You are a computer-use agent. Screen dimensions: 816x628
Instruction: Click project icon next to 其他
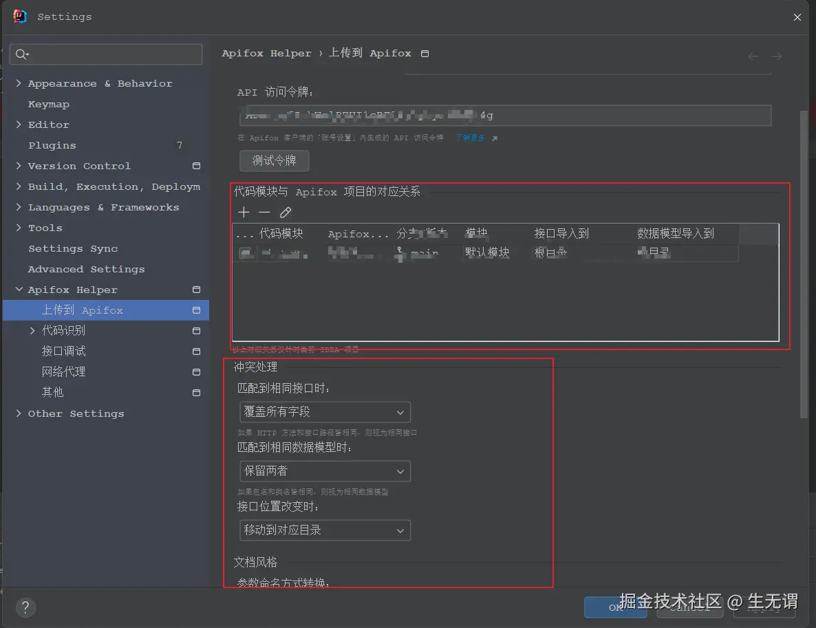click(x=196, y=392)
